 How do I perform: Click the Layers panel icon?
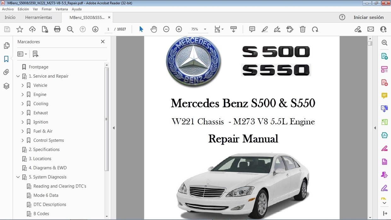(7, 86)
